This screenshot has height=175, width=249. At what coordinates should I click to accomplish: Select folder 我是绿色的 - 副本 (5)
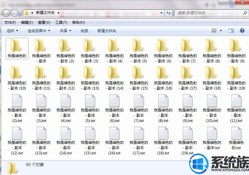pyautogui.click(x=139, y=51)
